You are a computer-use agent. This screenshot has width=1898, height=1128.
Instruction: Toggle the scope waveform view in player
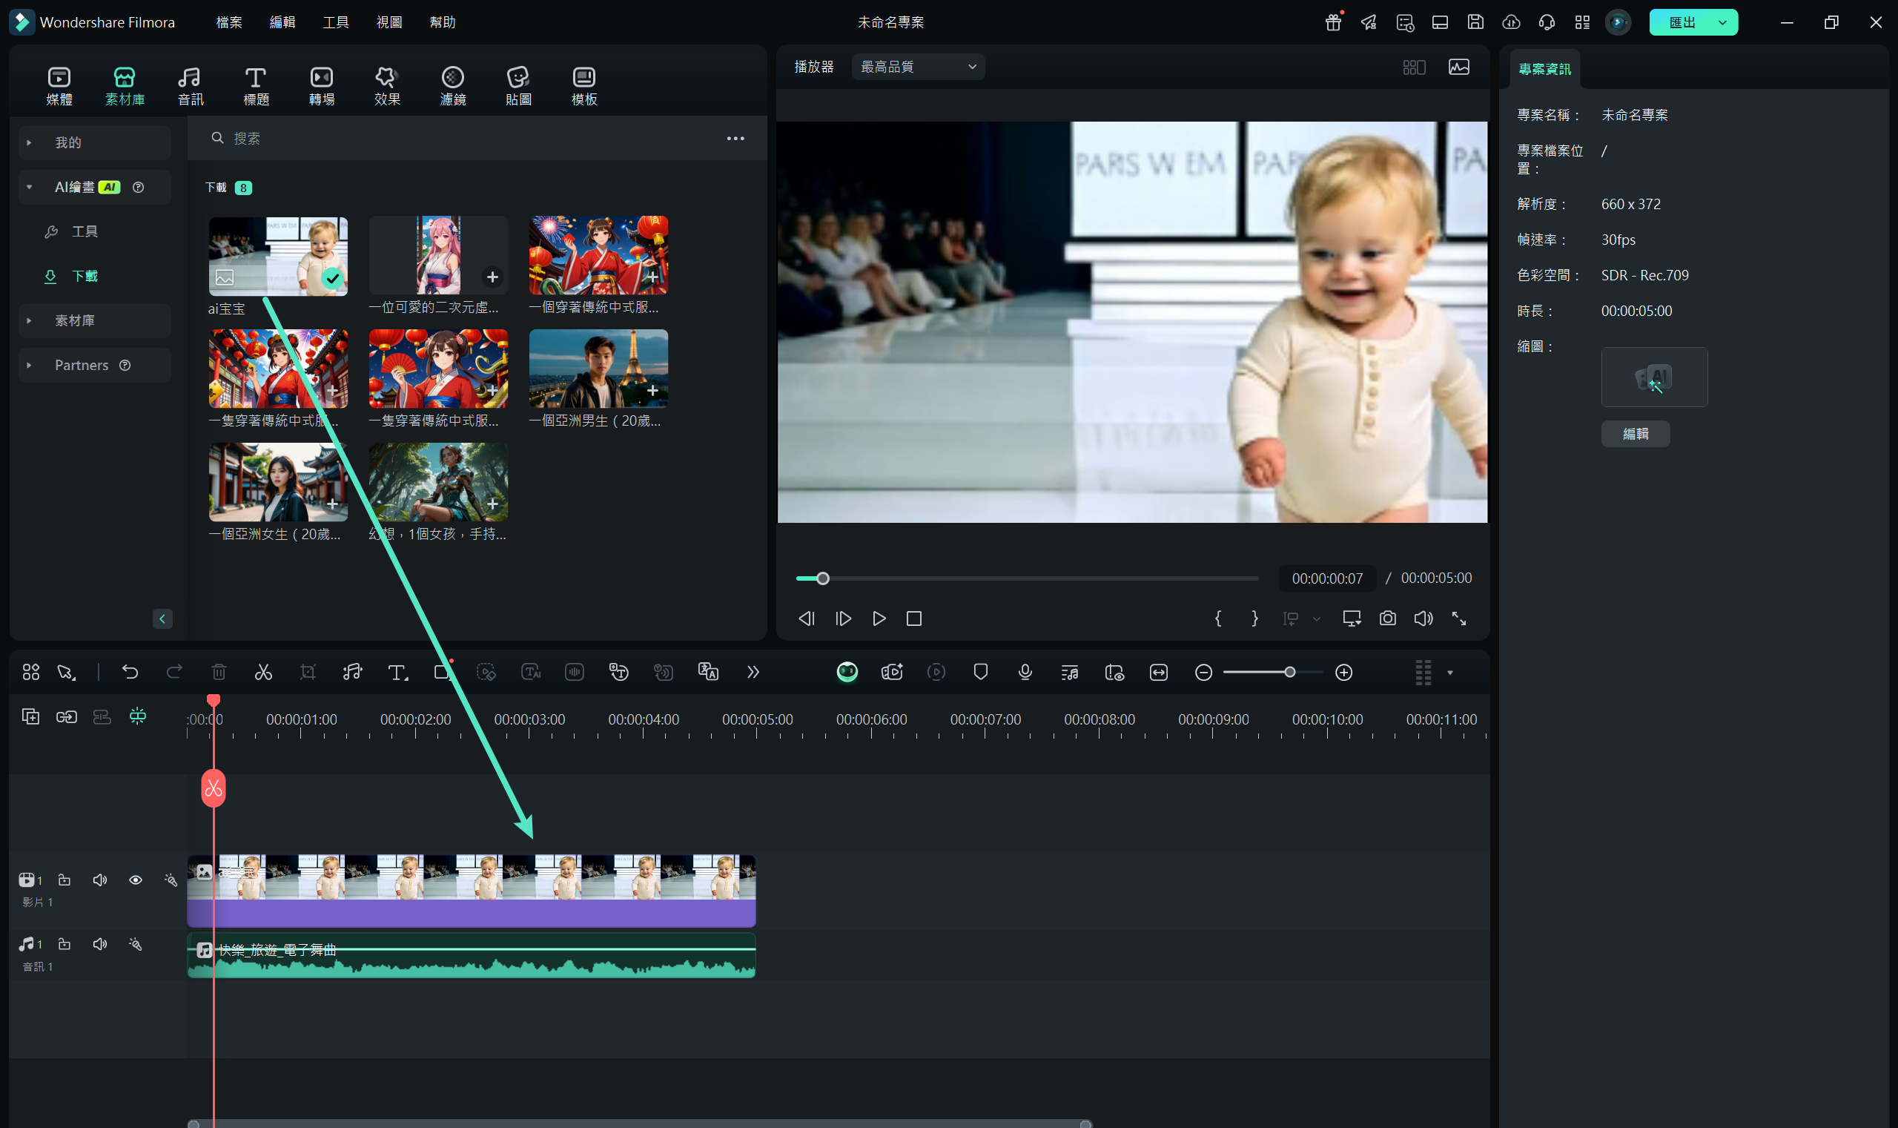pos(1459,67)
